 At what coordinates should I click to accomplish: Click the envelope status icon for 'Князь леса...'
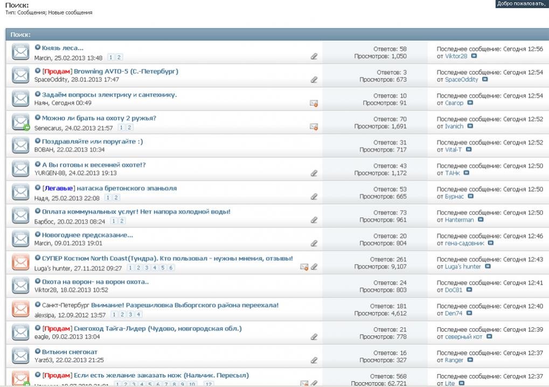pyautogui.click(x=20, y=52)
